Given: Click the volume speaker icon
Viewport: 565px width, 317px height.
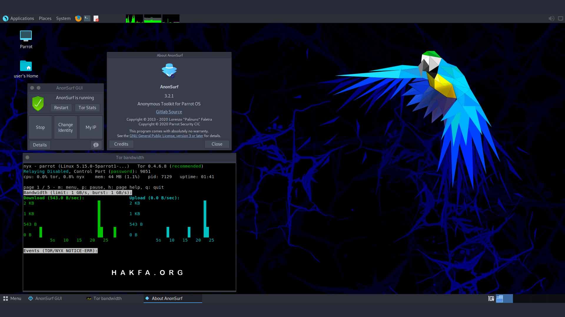Looking at the screenshot, I should point(551,18).
